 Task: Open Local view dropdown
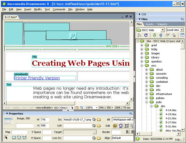(x=182, y=30)
